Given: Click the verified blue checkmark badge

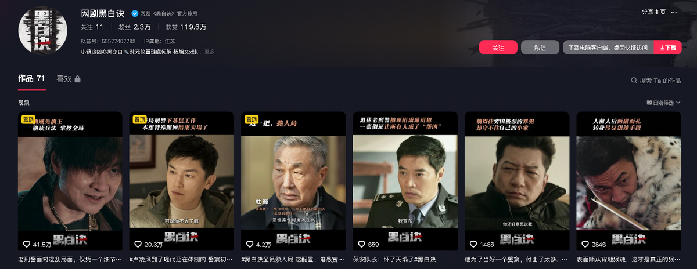Looking at the screenshot, I should (135, 13).
